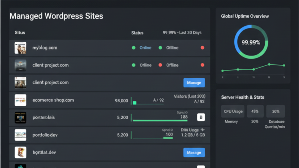Image resolution: width=299 pixels, height=168 pixels.
Task: Click the Status column header
Action: click(x=137, y=33)
